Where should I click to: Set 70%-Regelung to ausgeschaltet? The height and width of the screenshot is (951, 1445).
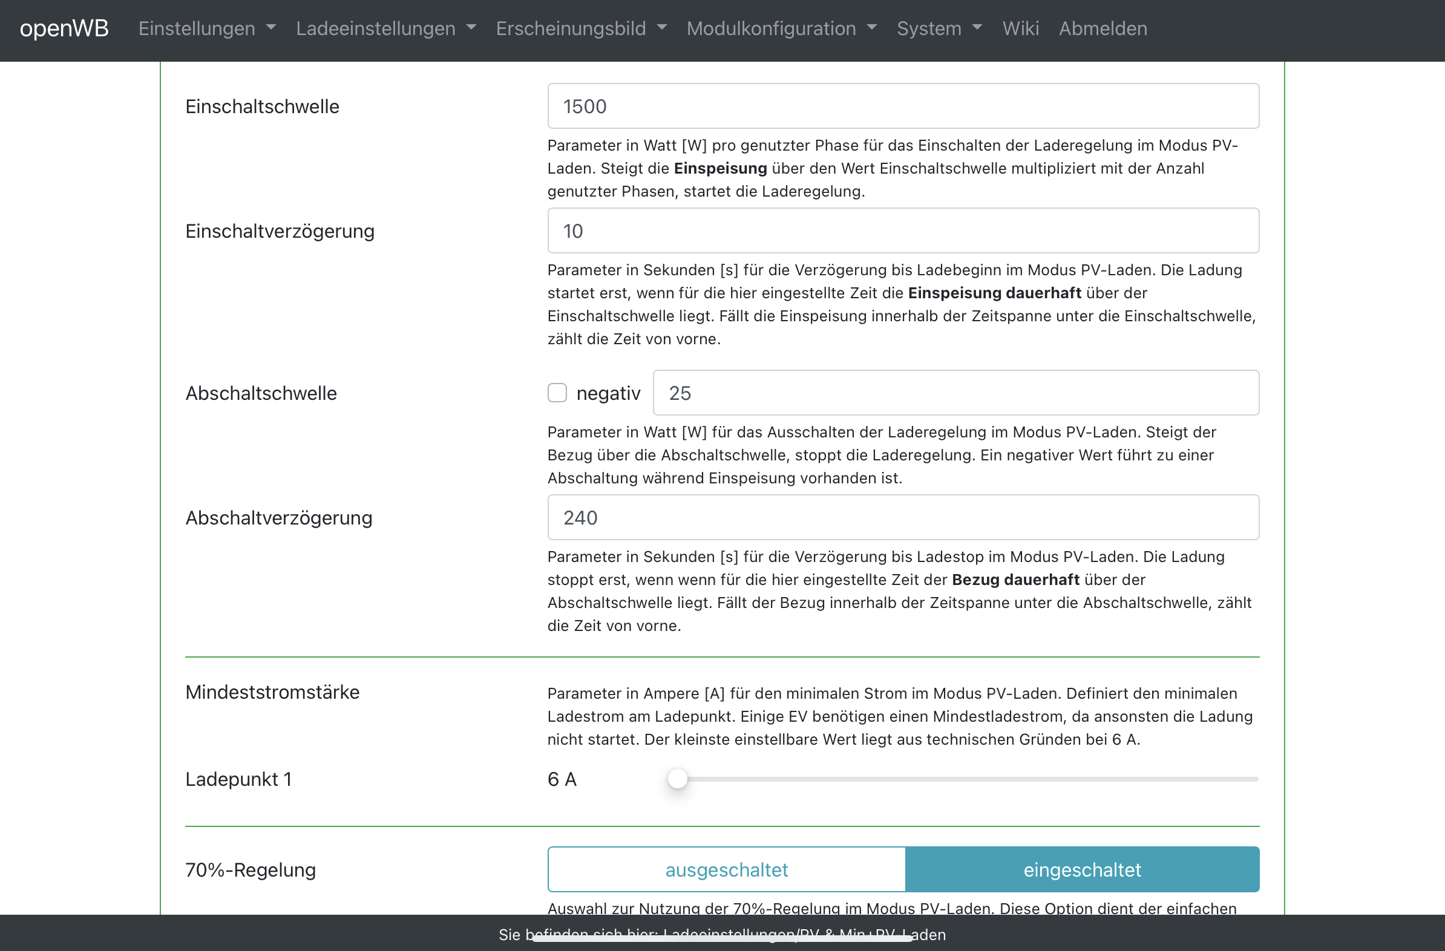[x=726, y=869]
